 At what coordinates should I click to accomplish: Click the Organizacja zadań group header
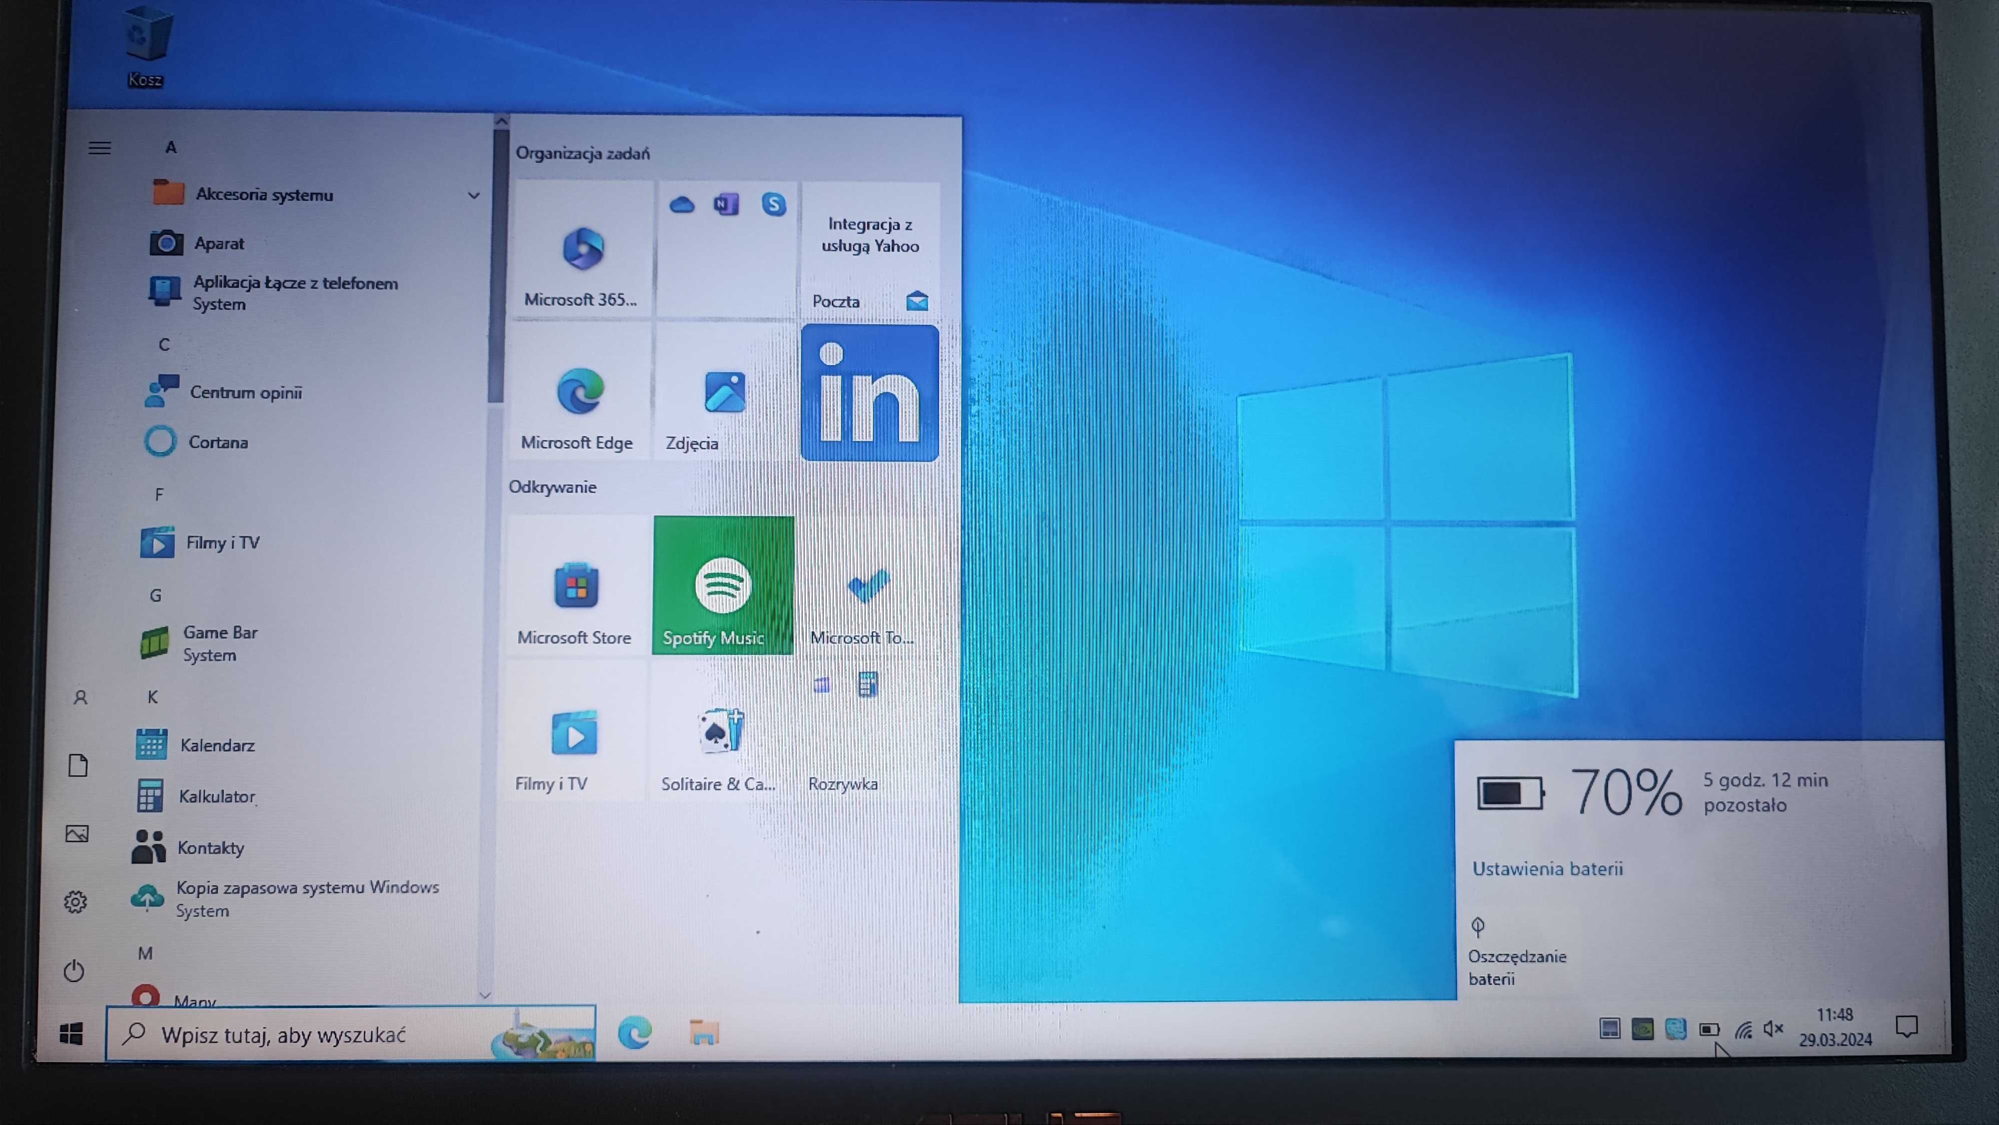583,153
